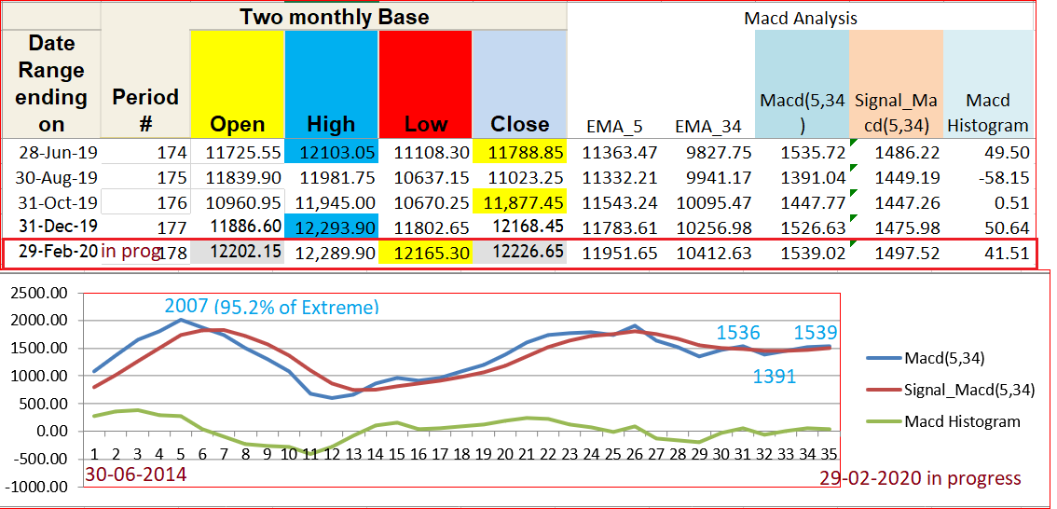Select the Close column header
This screenshot has height=509, width=1057.
[520, 84]
